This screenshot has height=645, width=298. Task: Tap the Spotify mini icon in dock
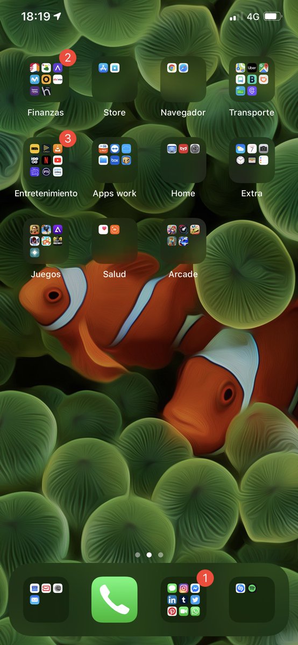(252, 588)
